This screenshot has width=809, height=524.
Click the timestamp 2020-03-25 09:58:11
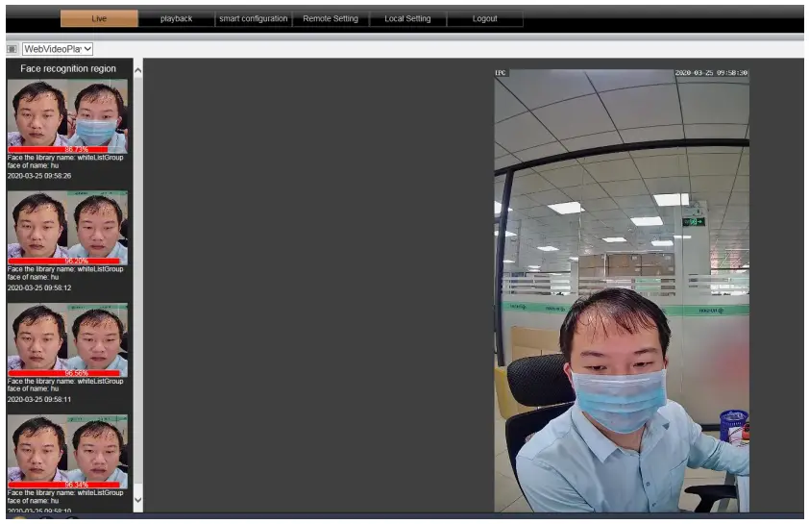click(39, 400)
